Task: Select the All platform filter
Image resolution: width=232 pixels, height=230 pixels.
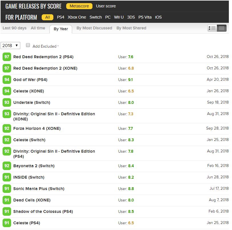Action: point(47,17)
